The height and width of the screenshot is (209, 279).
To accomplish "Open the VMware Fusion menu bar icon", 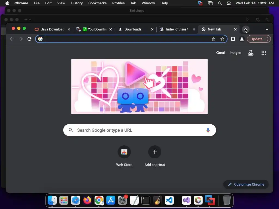I will point(200,3).
